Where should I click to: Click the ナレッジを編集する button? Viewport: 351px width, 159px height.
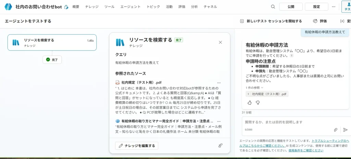click(136, 146)
